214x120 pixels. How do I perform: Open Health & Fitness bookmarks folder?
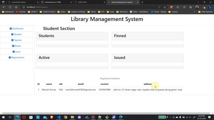tap(47, 12)
